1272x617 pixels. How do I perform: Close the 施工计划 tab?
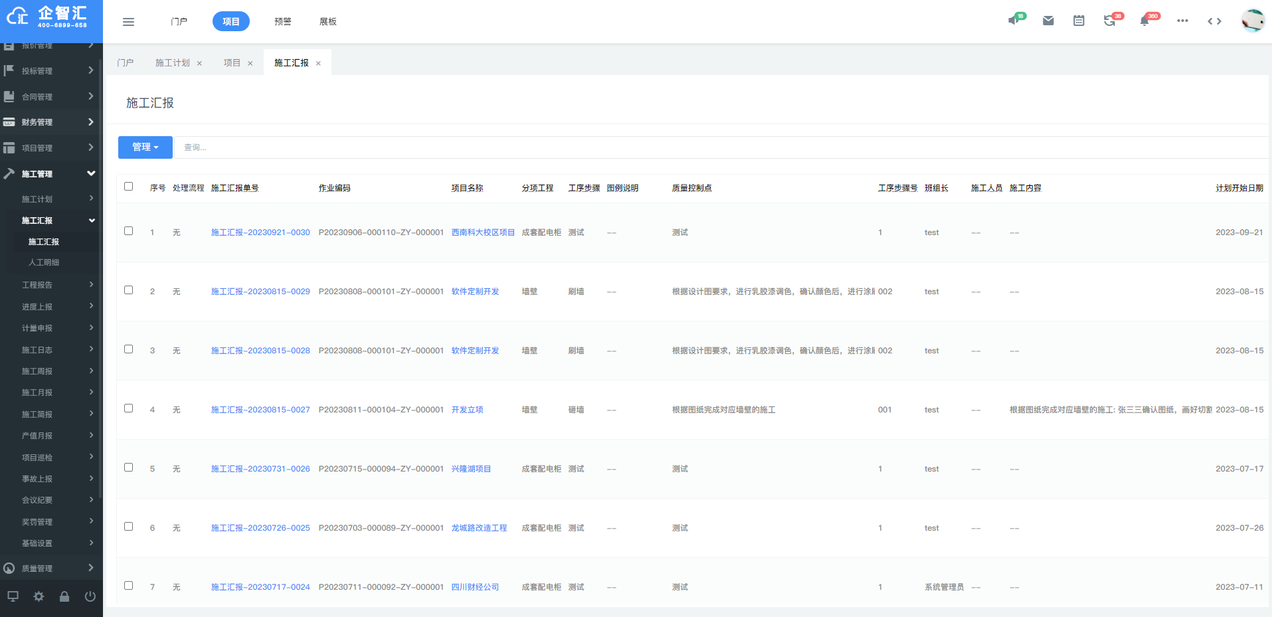(199, 64)
